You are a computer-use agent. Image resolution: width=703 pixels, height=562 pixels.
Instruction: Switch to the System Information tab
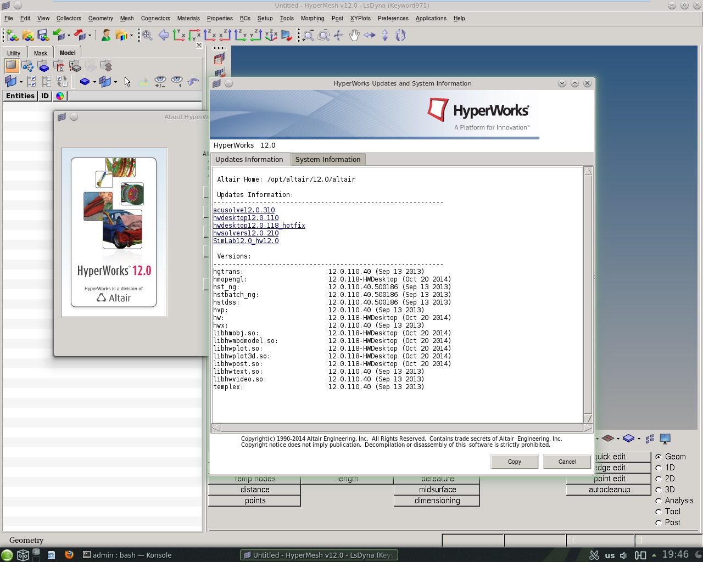click(328, 160)
